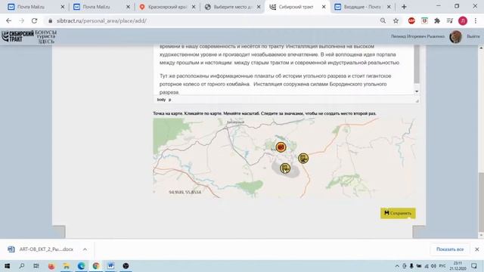Click the page vertical scrollbar thumb
This screenshot has height=272, width=484.
coord(481,202)
